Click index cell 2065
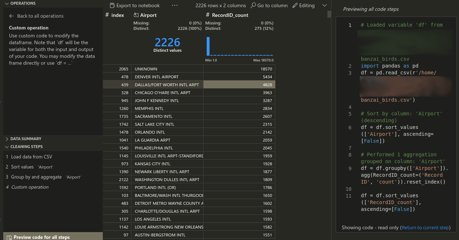The image size is (459, 240). pyautogui.click(x=117, y=69)
